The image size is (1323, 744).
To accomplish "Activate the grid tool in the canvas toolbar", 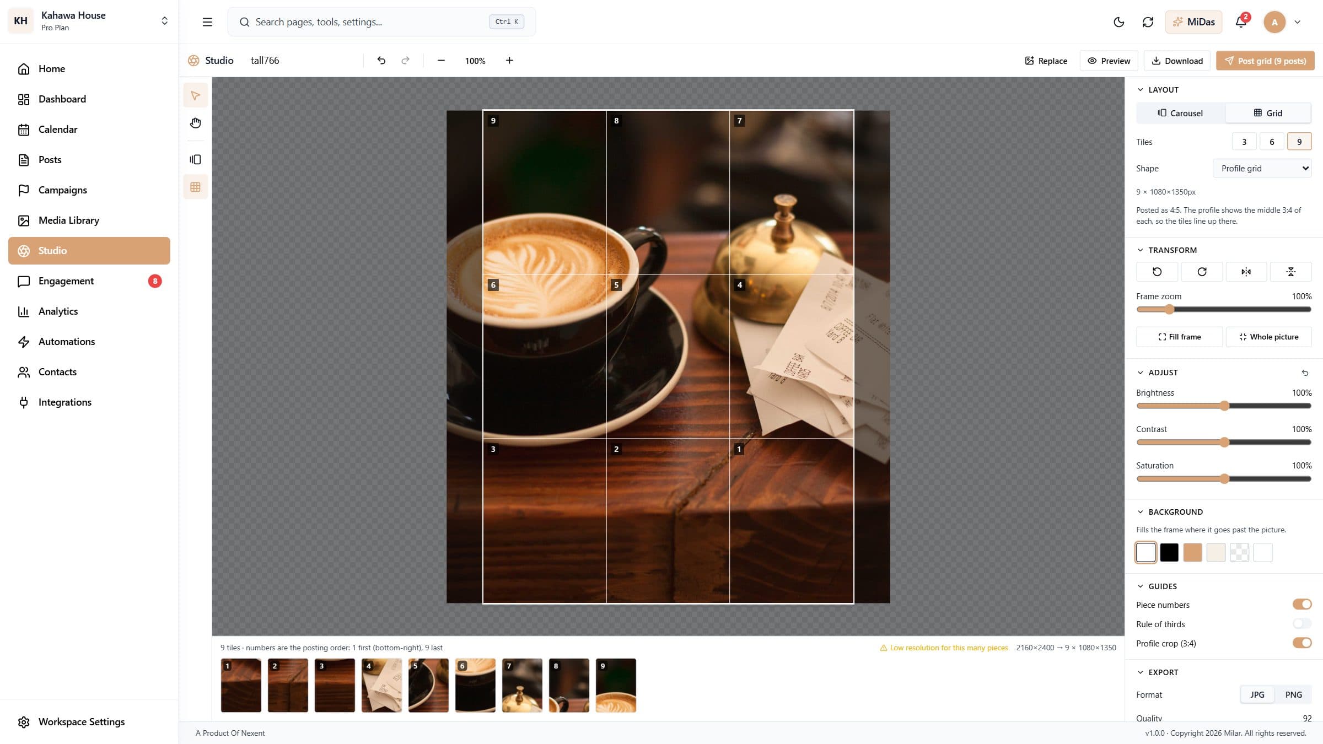I will [x=195, y=187].
